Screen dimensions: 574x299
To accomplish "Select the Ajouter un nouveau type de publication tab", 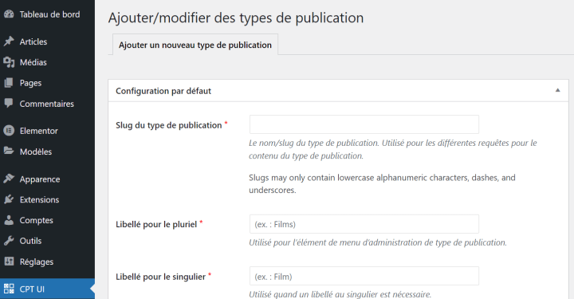I will point(195,45).
